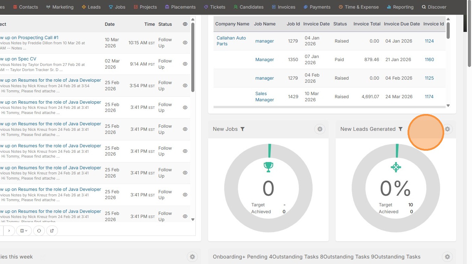The image size is (472, 264).
Task: Open settings gear for activities this week
Action: pyautogui.click(x=192, y=257)
